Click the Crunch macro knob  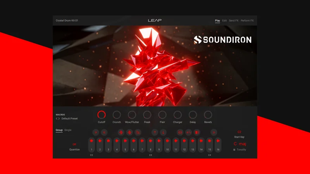[x=117, y=114]
